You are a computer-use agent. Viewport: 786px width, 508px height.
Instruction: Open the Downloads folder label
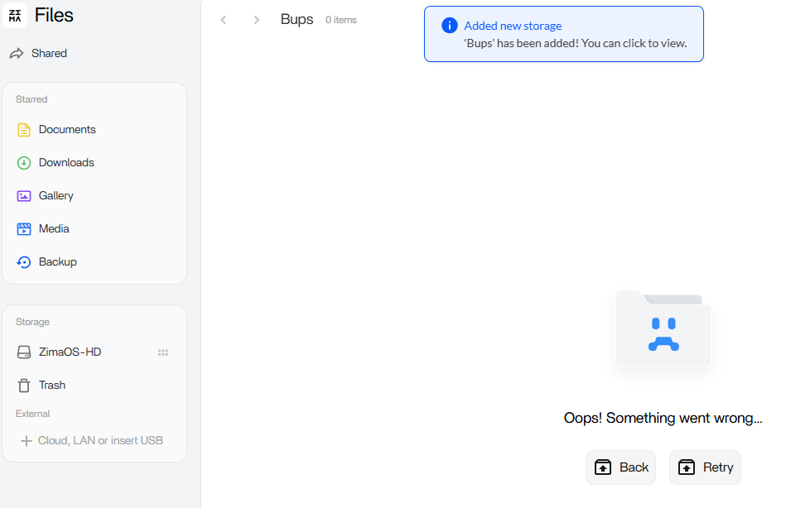click(x=66, y=163)
